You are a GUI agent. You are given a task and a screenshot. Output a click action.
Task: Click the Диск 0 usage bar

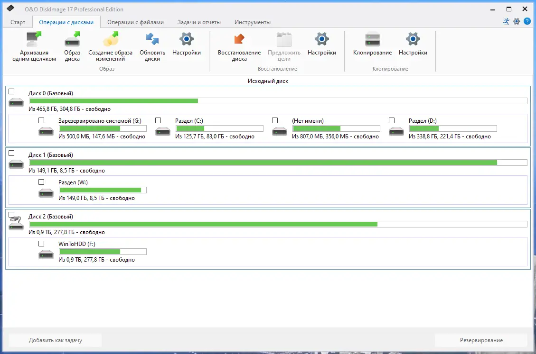[278, 101]
